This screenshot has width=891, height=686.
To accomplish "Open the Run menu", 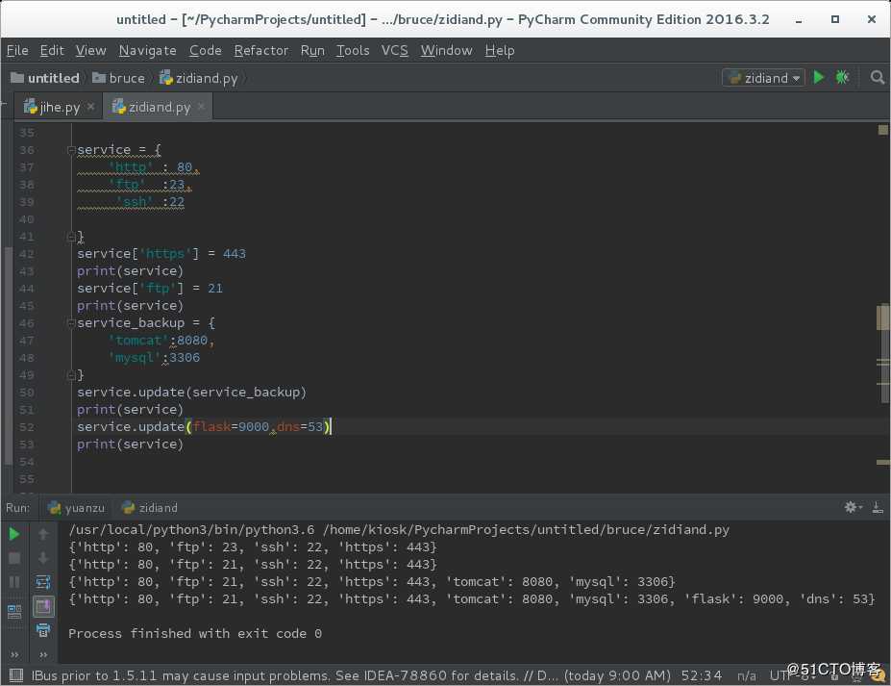I will 312,51.
